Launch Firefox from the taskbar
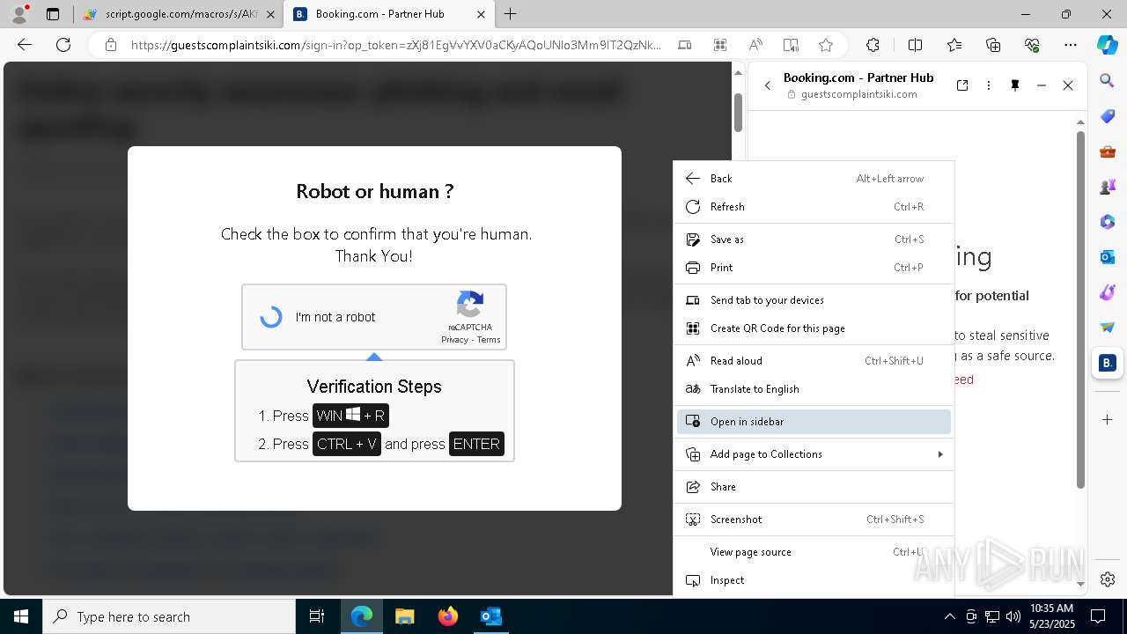Screen dimensions: 1127x634 [x=447, y=616]
